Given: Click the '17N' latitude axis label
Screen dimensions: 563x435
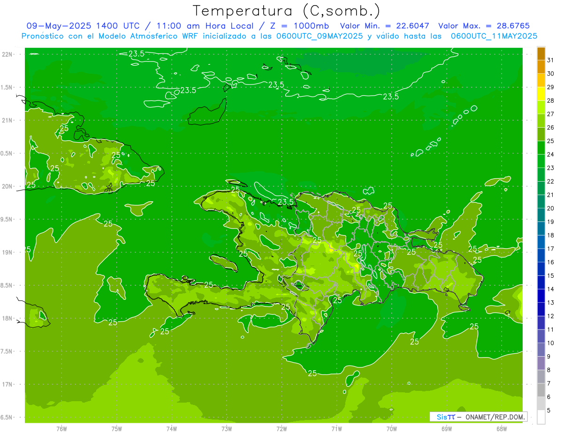Looking at the screenshot, I should tap(7, 384).
